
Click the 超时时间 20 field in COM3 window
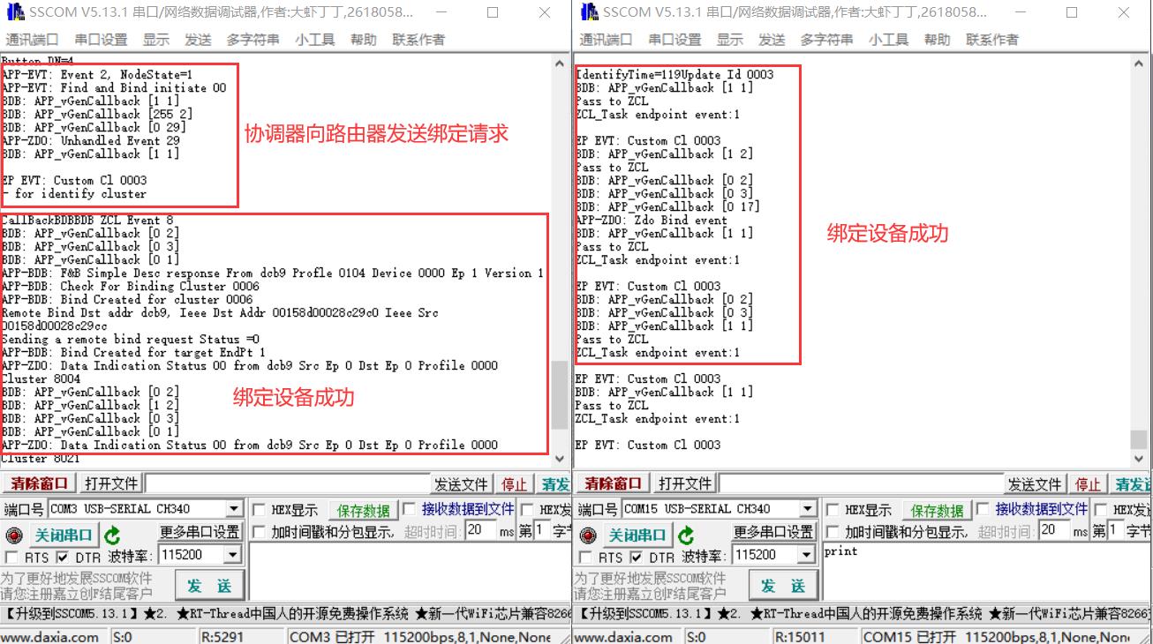(480, 530)
